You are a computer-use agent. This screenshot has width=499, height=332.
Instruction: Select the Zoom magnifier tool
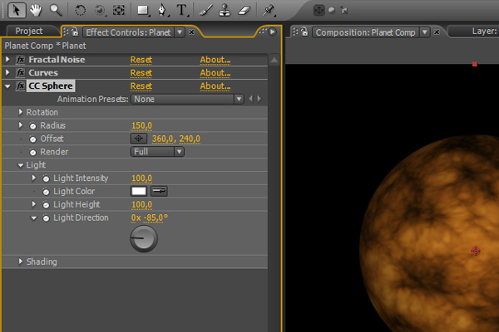56,10
